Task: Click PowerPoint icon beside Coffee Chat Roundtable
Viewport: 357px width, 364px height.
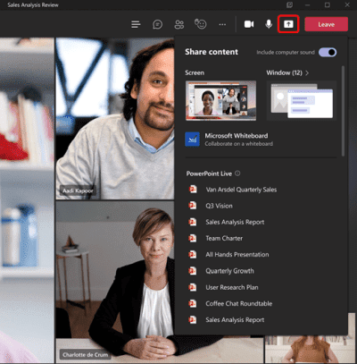Action: [193, 303]
